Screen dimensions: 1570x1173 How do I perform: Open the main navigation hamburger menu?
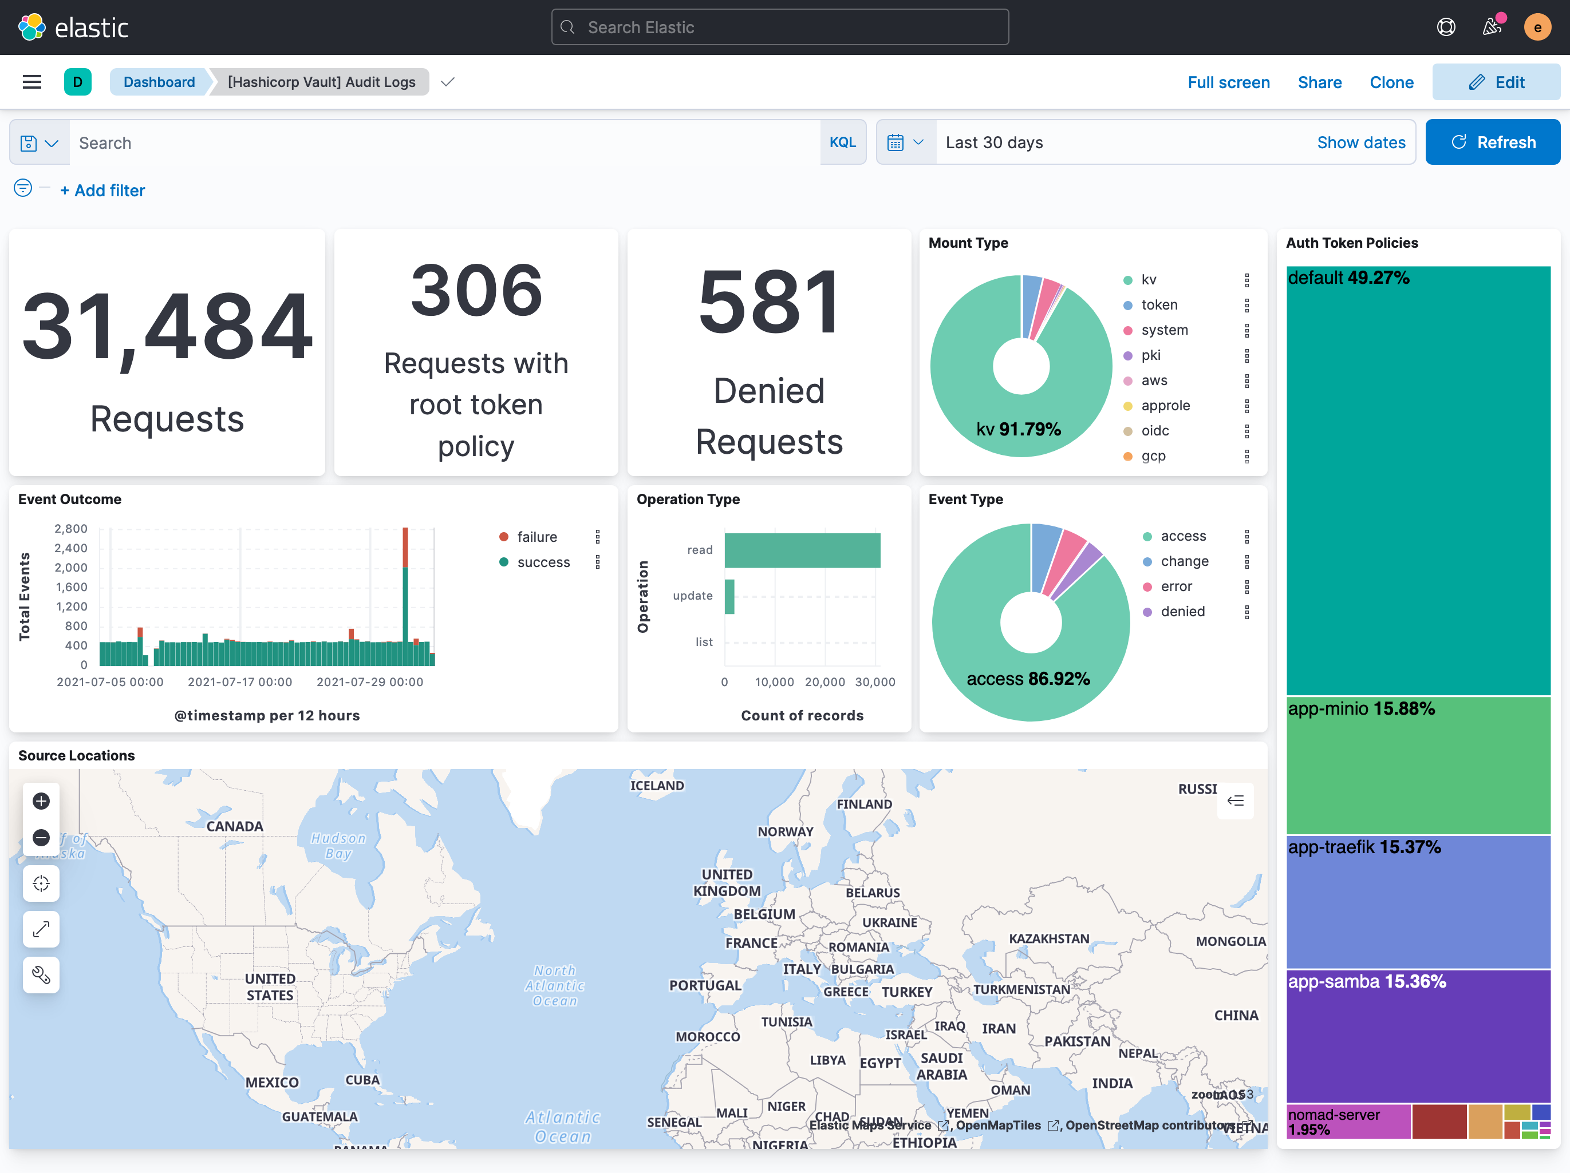coord(32,82)
